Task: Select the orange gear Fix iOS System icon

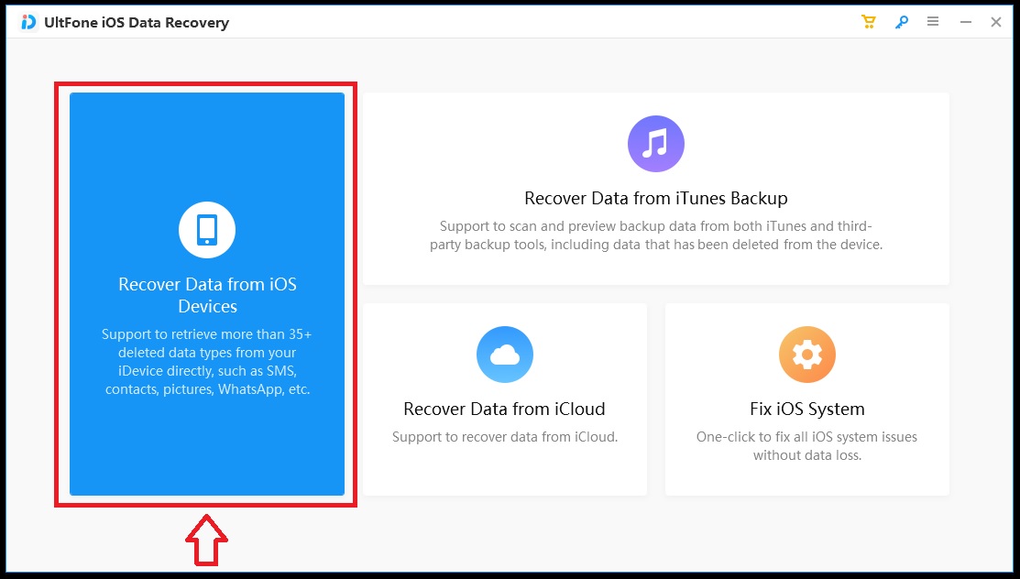Action: tap(806, 354)
